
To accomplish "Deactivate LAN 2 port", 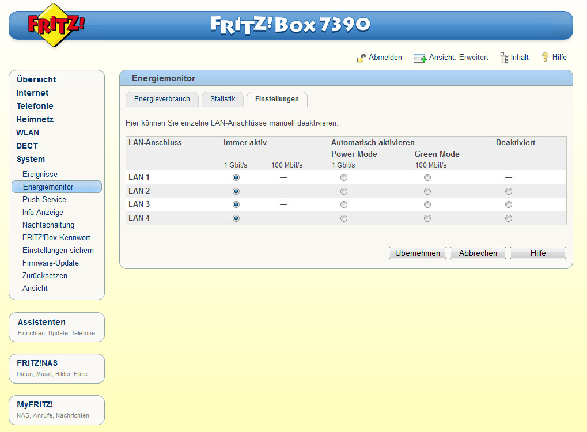I will click(509, 191).
